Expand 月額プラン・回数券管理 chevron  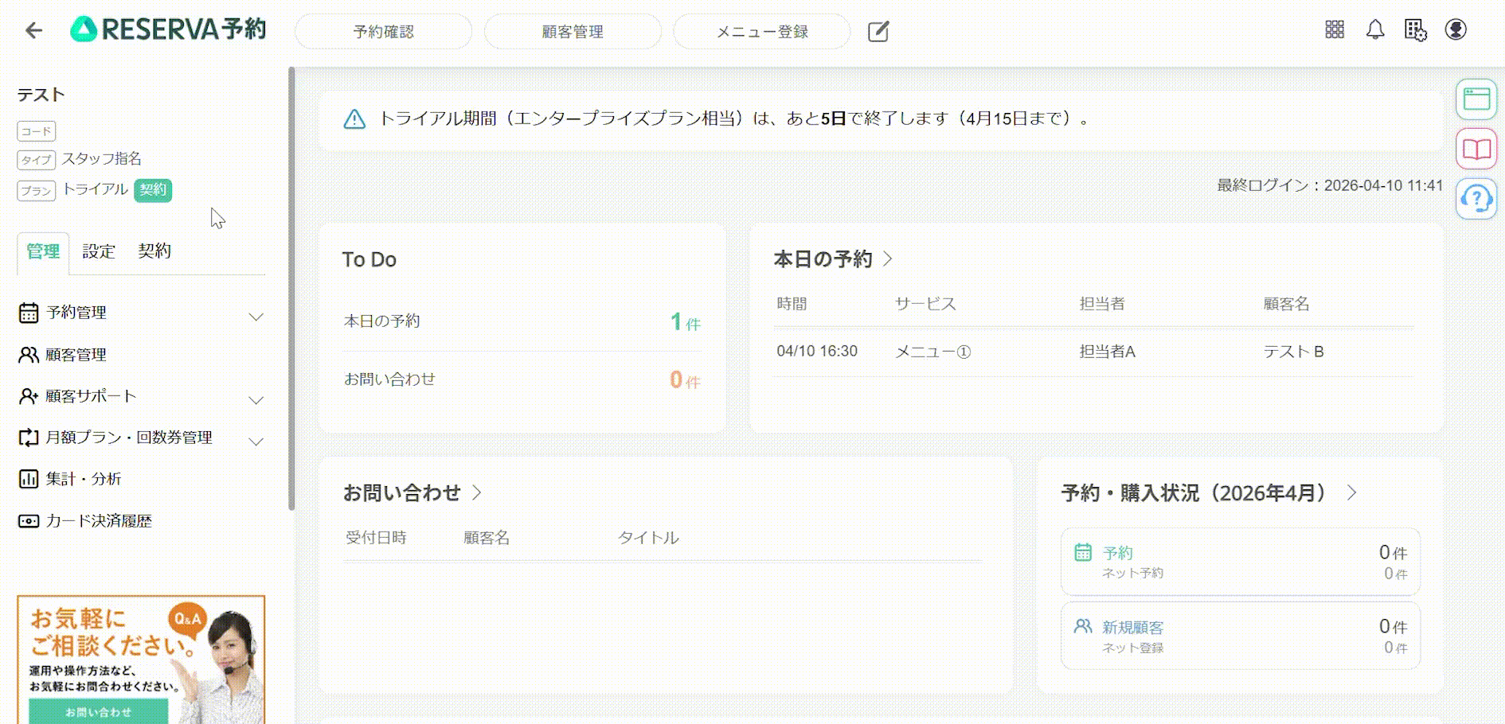256,442
